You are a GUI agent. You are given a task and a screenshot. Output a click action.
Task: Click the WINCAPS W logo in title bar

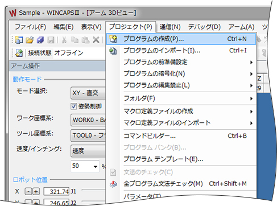point(13,13)
